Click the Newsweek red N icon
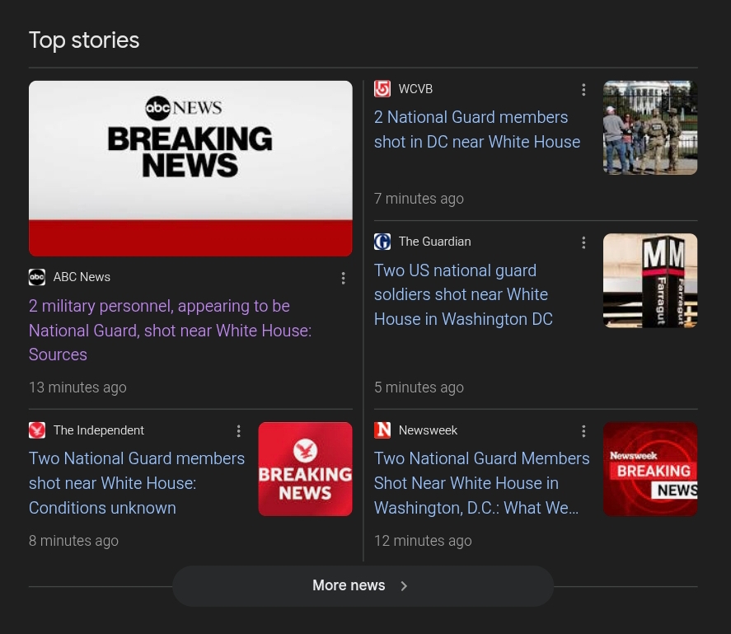The image size is (731, 634). 382,430
